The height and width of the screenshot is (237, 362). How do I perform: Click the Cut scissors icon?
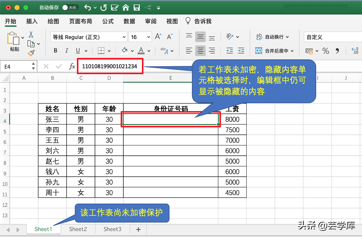pyautogui.click(x=31, y=35)
